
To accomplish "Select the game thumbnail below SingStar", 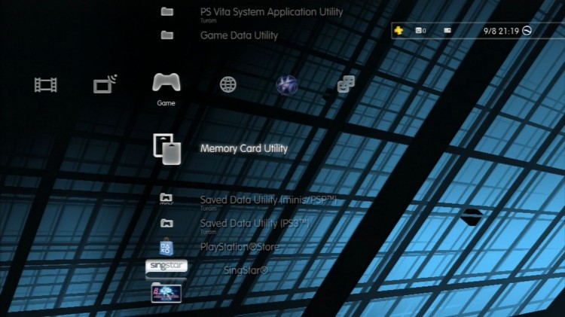I will click(166, 293).
